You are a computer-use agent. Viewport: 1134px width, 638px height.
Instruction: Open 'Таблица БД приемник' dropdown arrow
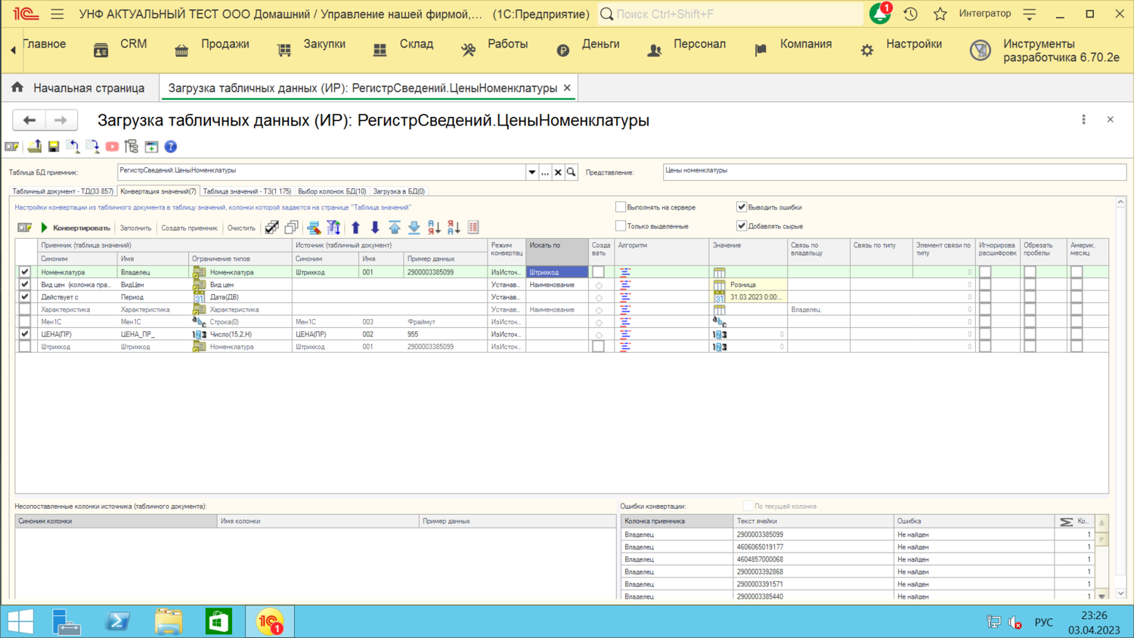(532, 172)
